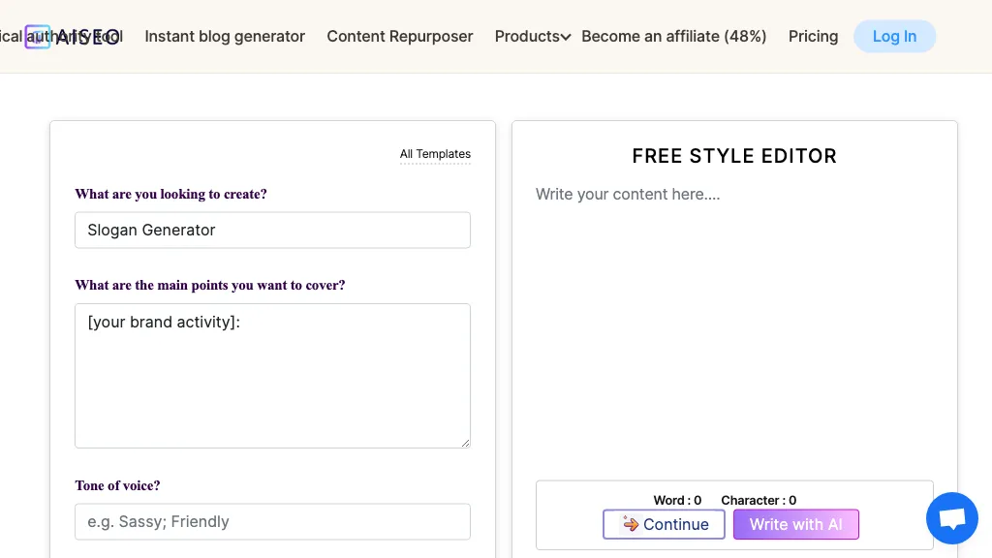Click into the main points textarea
Screen dimensions: 992x558
272,376
